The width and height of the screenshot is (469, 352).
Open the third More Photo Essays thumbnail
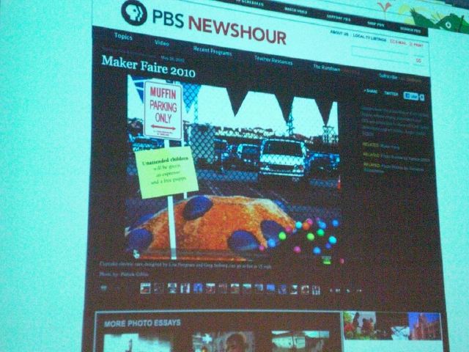pyautogui.click(x=300, y=341)
